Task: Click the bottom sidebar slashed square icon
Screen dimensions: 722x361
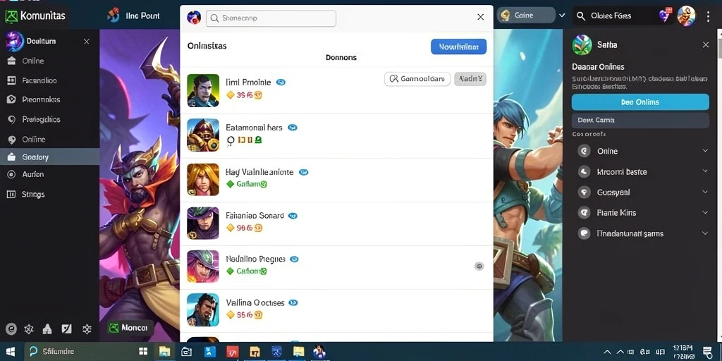Action: tap(67, 329)
